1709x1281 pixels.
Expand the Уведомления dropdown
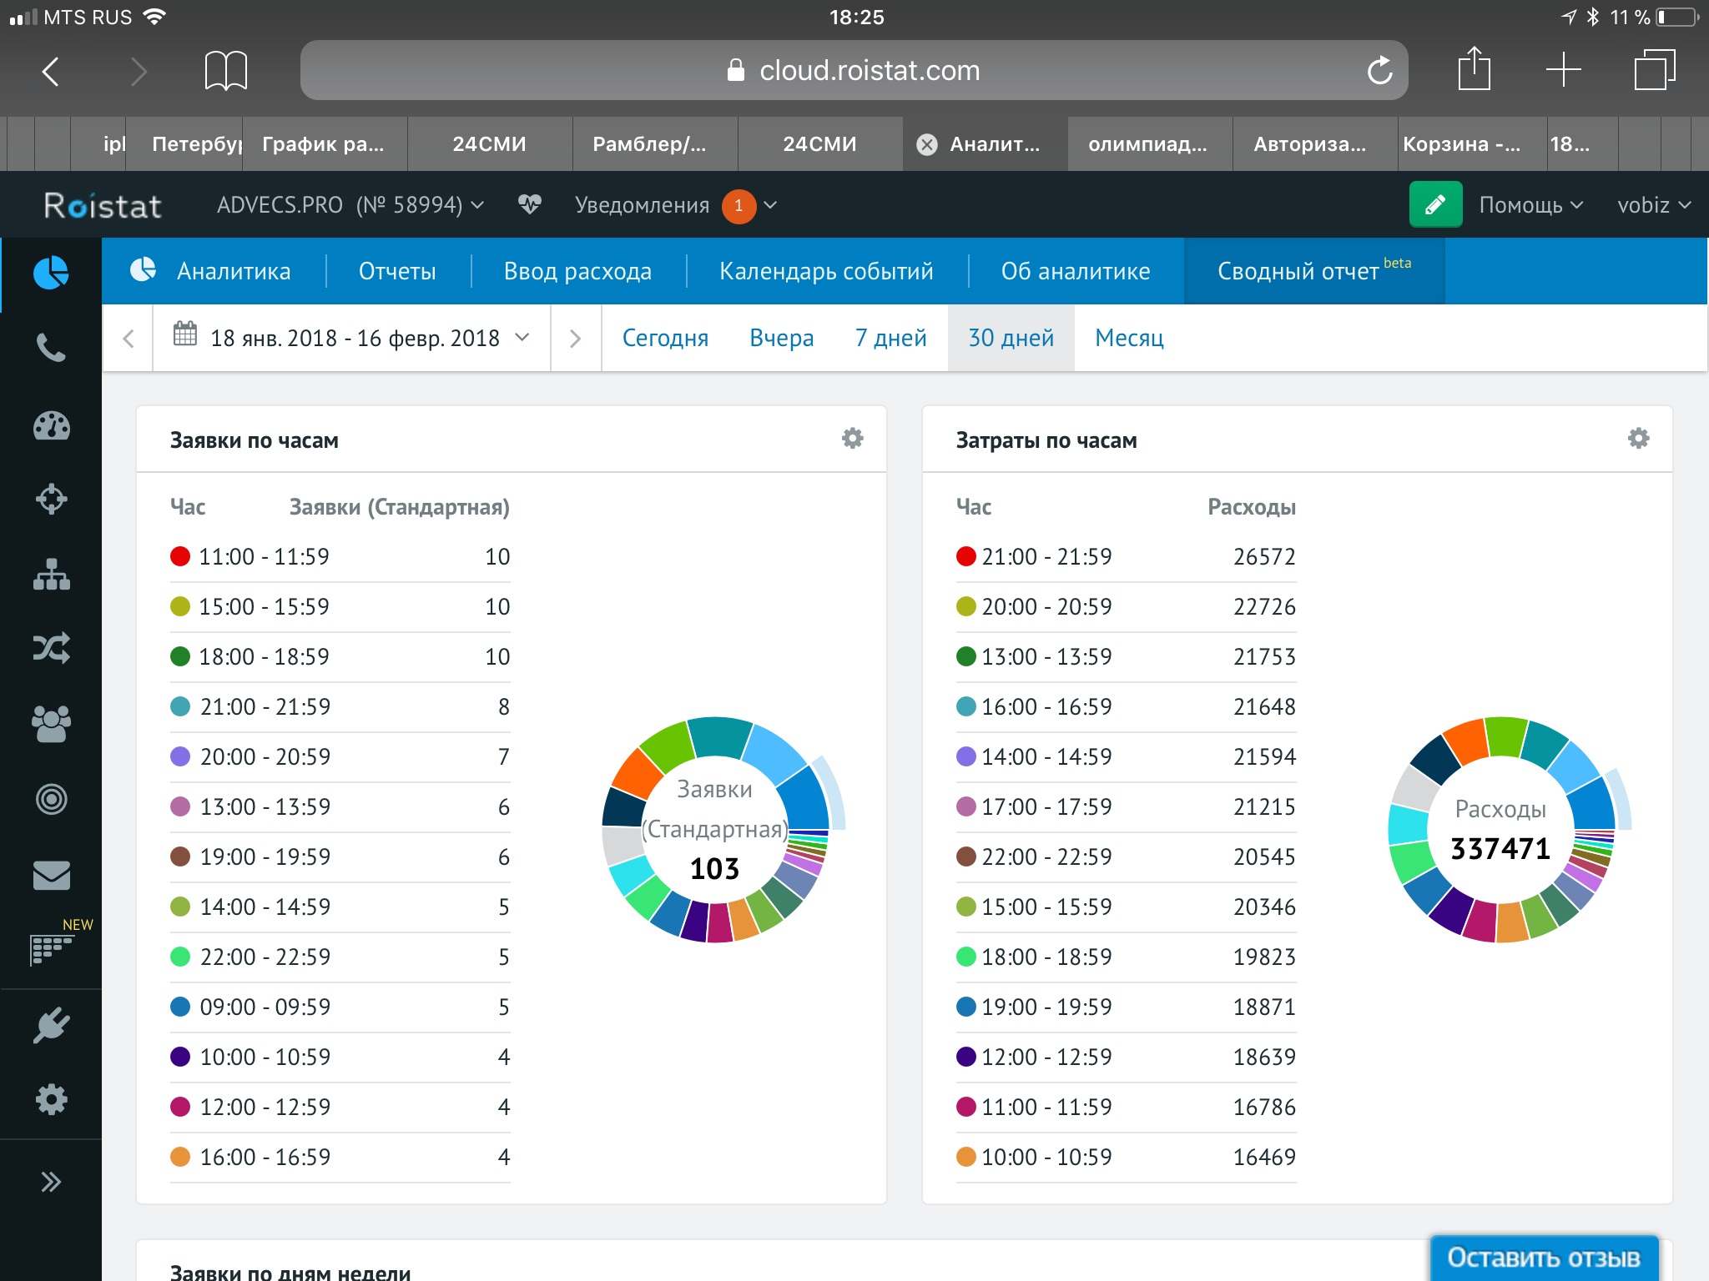tap(676, 205)
